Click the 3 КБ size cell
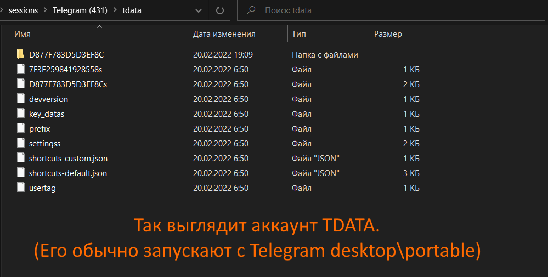This screenshot has height=277, width=548. click(411, 173)
